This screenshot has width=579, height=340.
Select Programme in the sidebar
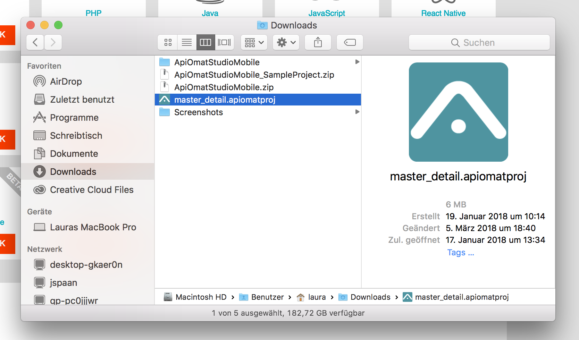74,118
